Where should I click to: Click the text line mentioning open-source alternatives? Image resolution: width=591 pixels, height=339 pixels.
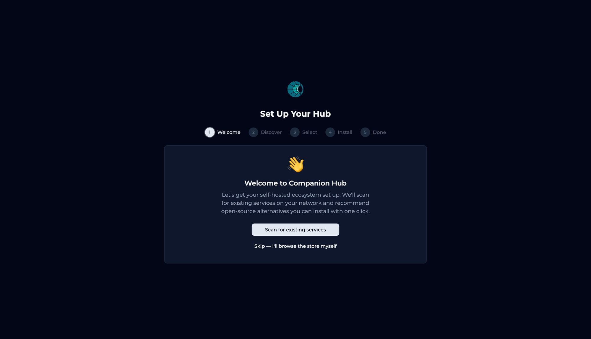coord(295,211)
